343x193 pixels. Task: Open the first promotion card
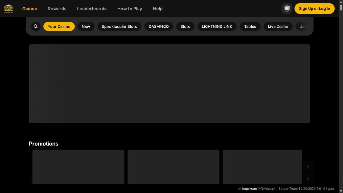[78, 167]
